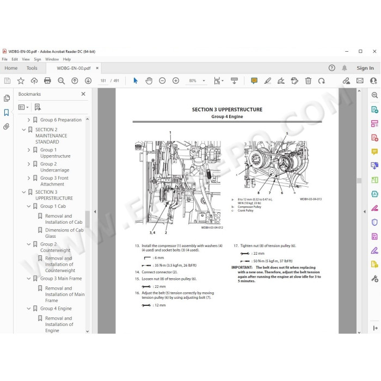Screen dimensions: 381x381
Task: Print the document
Action: pos(47,81)
